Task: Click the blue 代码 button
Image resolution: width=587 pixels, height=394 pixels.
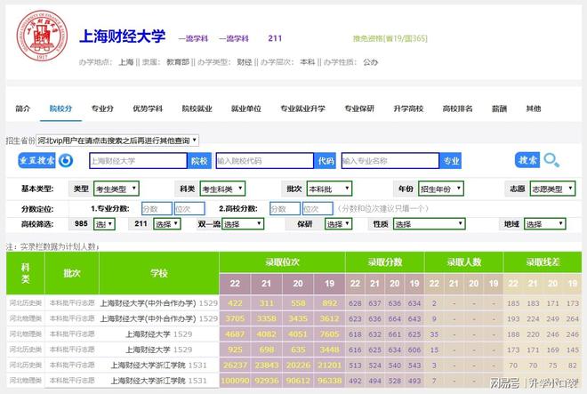Action: [x=326, y=161]
